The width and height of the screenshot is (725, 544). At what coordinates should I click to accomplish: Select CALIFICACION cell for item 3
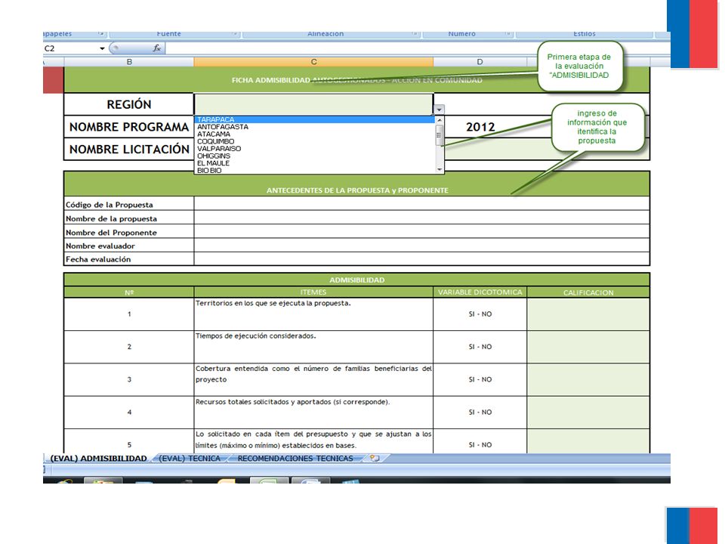point(588,380)
